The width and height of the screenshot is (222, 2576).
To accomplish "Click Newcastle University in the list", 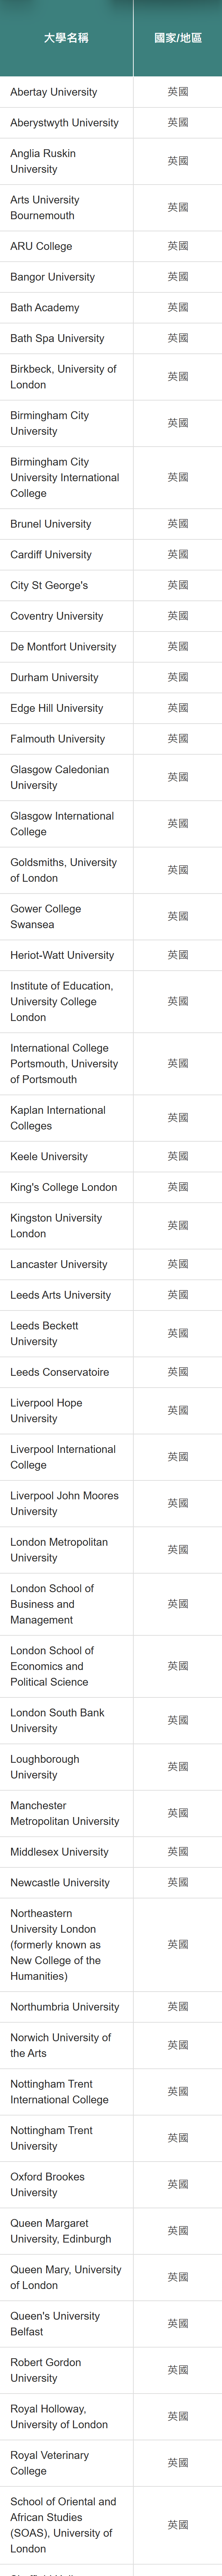I will pyautogui.click(x=59, y=1883).
